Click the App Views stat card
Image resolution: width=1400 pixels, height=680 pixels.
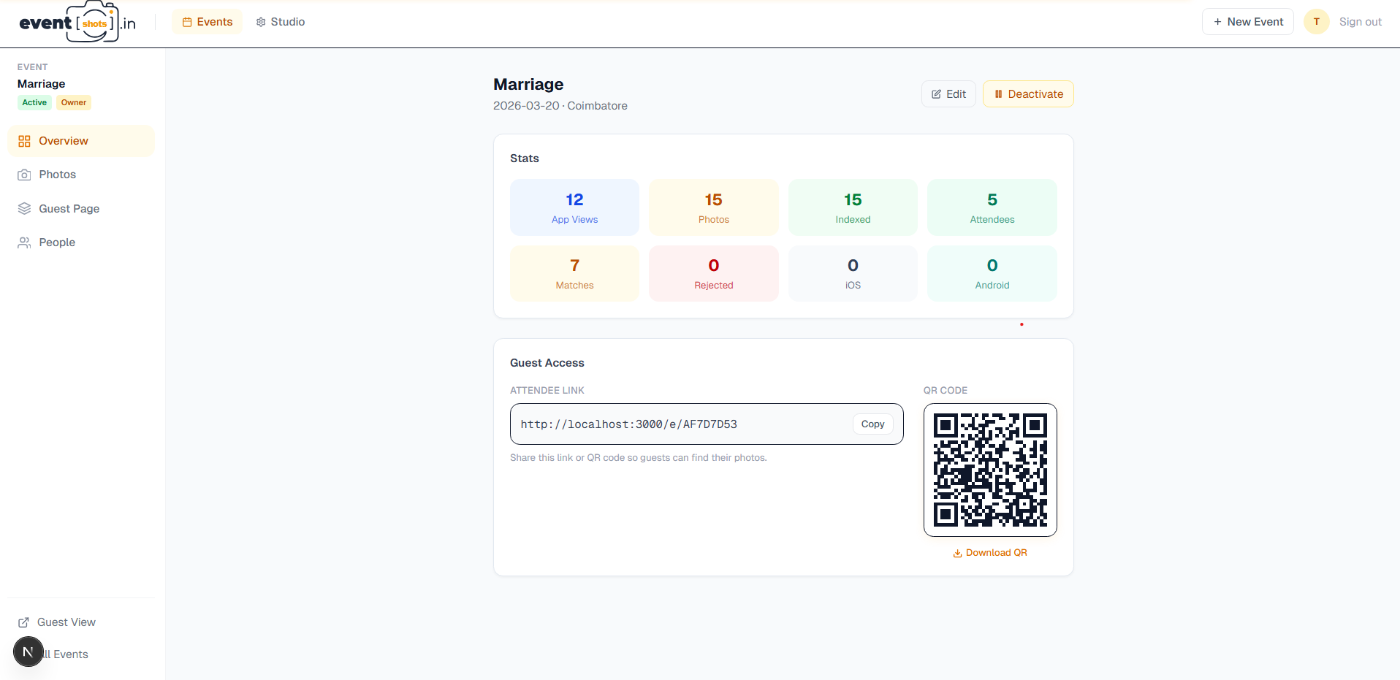[x=574, y=207]
